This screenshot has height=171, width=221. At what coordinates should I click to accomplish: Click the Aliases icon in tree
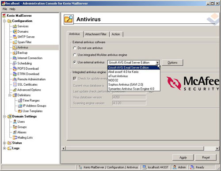click(15, 132)
